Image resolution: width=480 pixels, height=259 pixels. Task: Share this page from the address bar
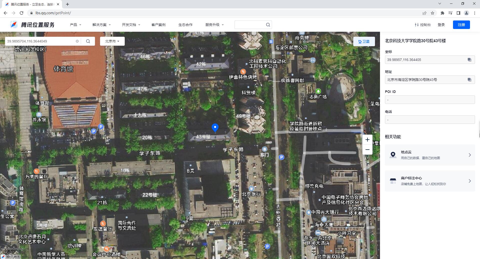pos(424,13)
